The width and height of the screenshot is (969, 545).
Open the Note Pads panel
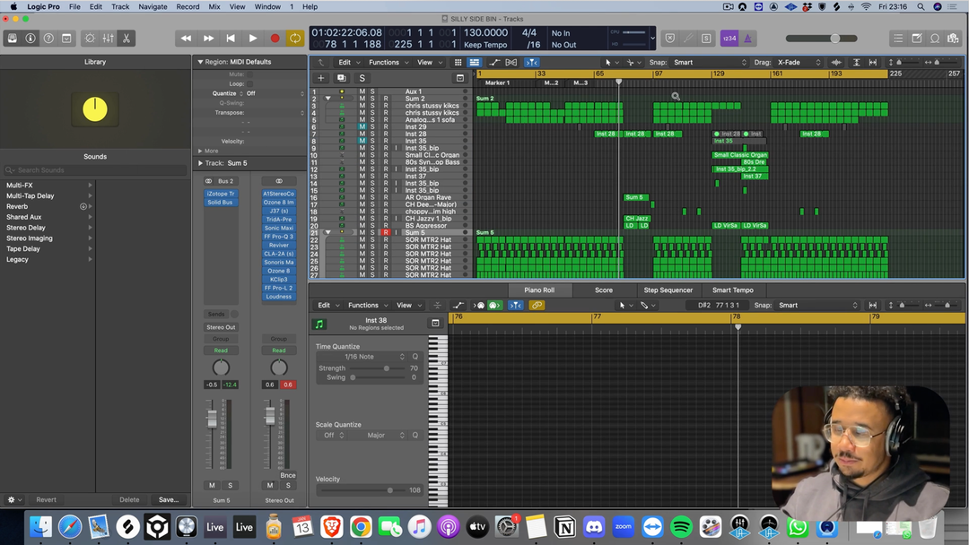(x=916, y=39)
